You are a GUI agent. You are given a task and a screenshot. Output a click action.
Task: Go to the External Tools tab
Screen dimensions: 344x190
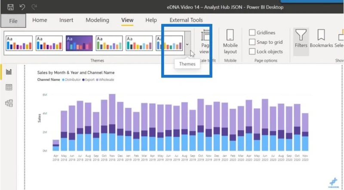click(x=186, y=20)
